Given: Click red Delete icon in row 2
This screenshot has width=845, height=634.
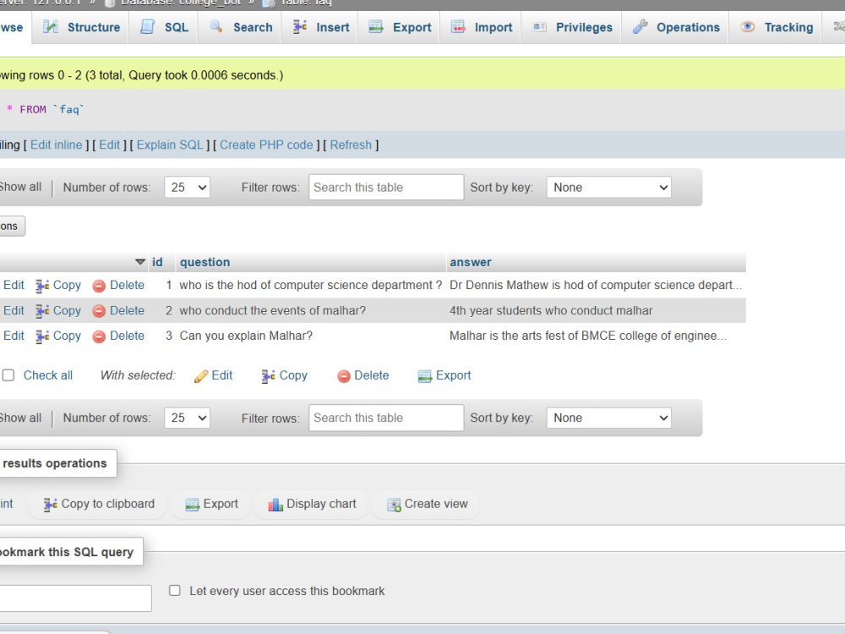Looking at the screenshot, I should coord(99,311).
